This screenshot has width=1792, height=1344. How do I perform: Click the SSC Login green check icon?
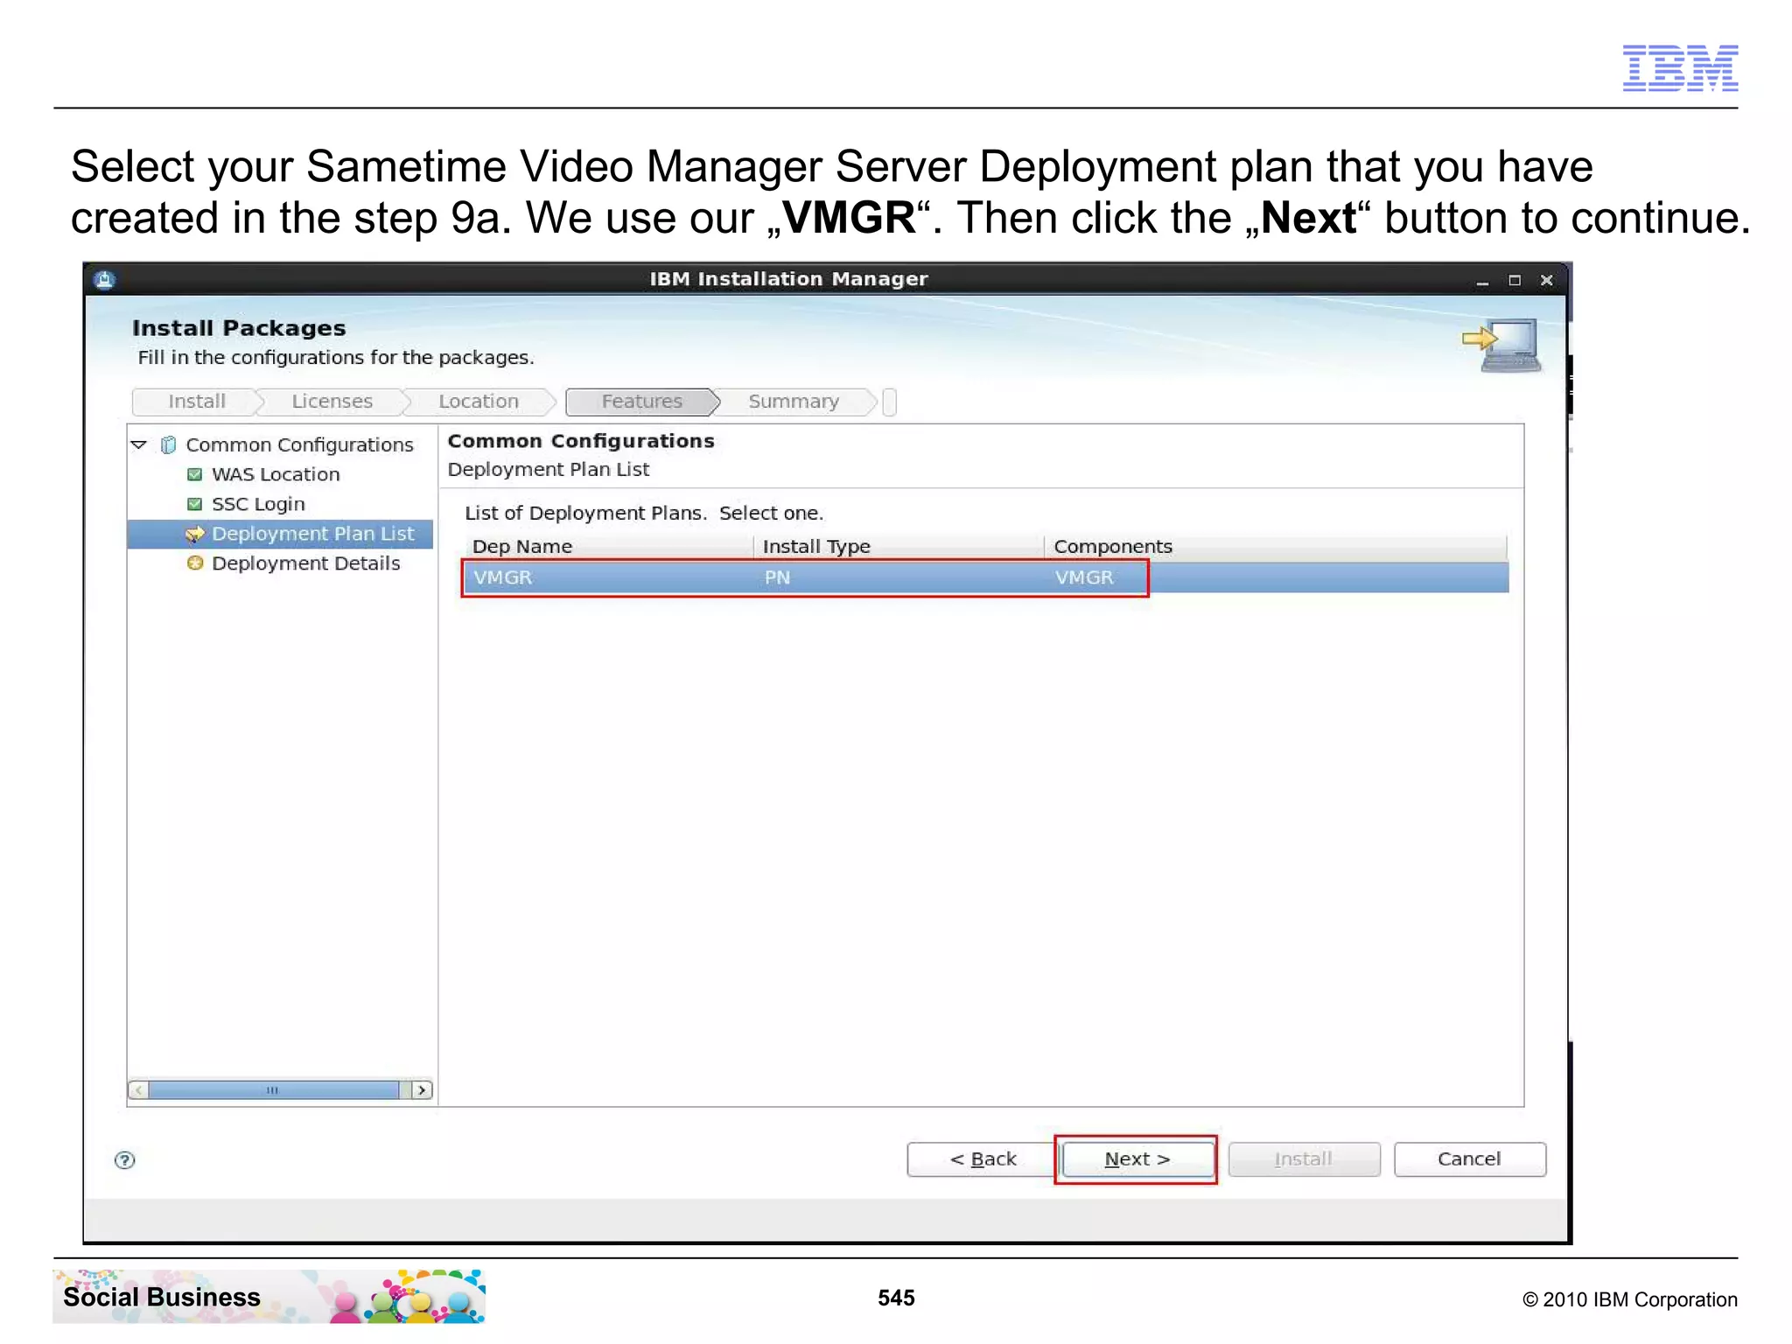195,504
